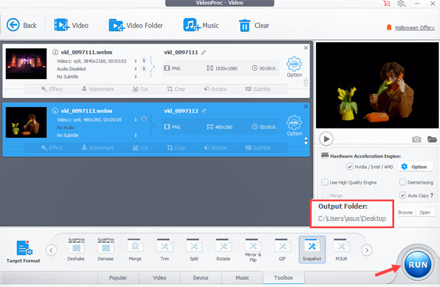The height and width of the screenshot is (287, 440).
Task: Expand Audio Disabled selector of vid_0097111
Action: pos(136,69)
